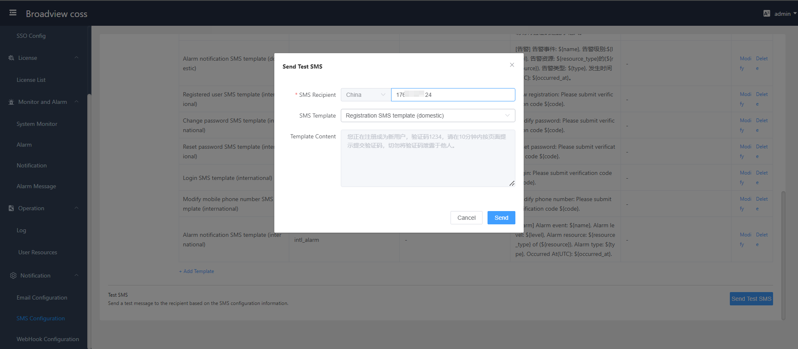798x349 pixels.
Task: Modify the Registered user international template
Action: click(x=745, y=99)
